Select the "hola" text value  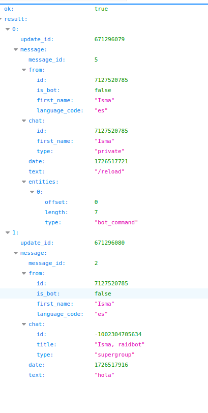click(105, 375)
